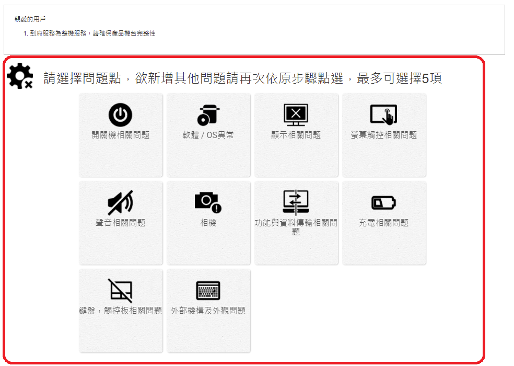Pick the display problem monitor icon
The height and width of the screenshot is (366, 514).
pos(296,115)
